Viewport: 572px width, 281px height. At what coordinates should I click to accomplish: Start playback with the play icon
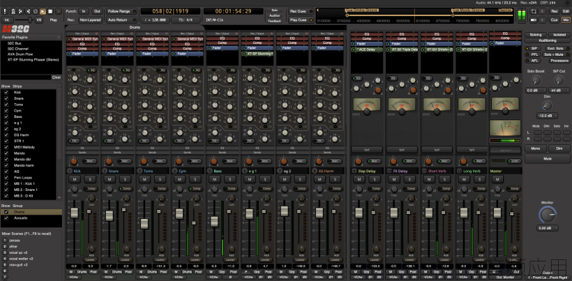(x=43, y=11)
